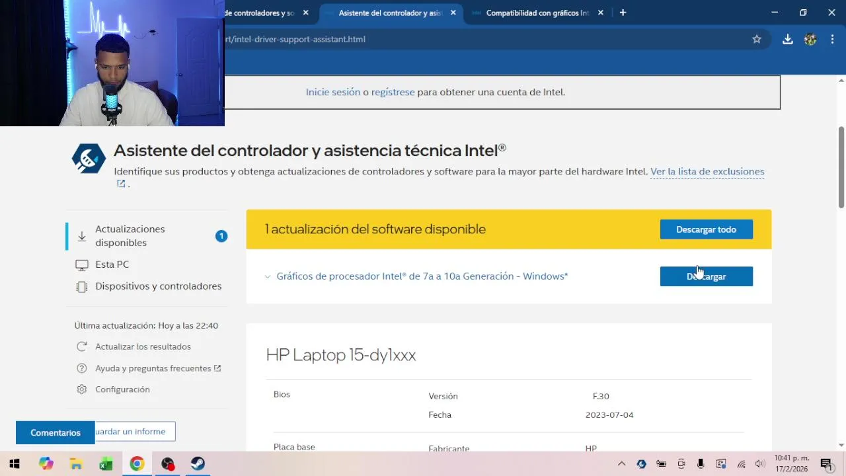
Task: Open the Gráficos de procesador Intel update link
Action: point(422,276)
